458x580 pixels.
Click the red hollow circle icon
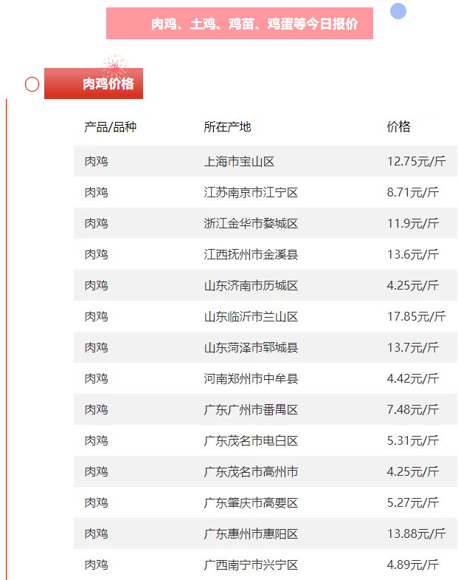click(x=32, y=84)
